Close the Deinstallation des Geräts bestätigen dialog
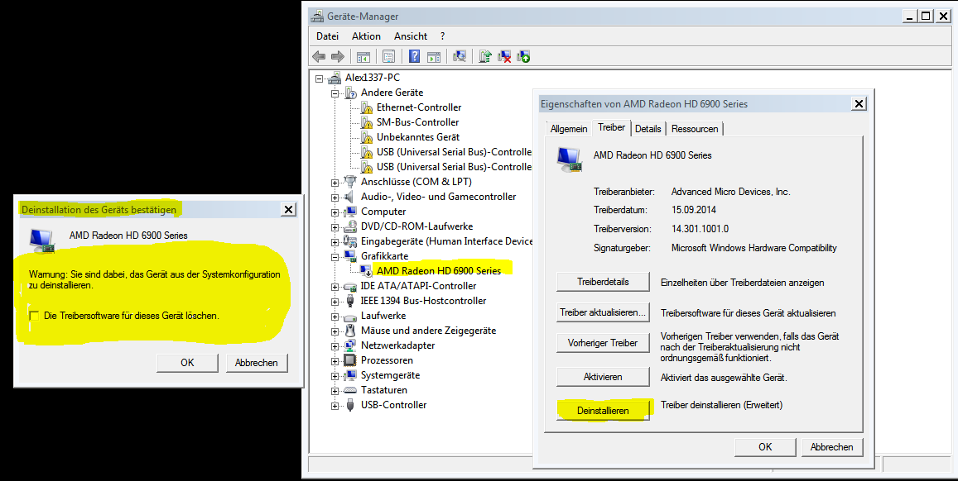The height and width of the screenshot is (481, 958). click(288, 209)
